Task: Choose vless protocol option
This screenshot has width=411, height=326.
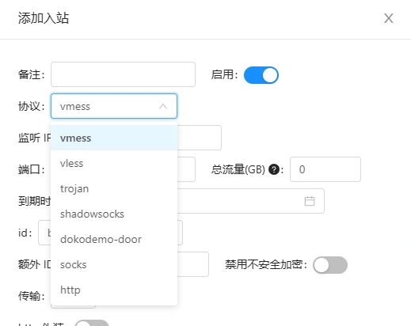Action: (114, 163)
